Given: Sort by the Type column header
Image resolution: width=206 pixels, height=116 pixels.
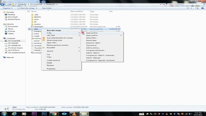Looking at the screenshot, I should tap(92, 12).
